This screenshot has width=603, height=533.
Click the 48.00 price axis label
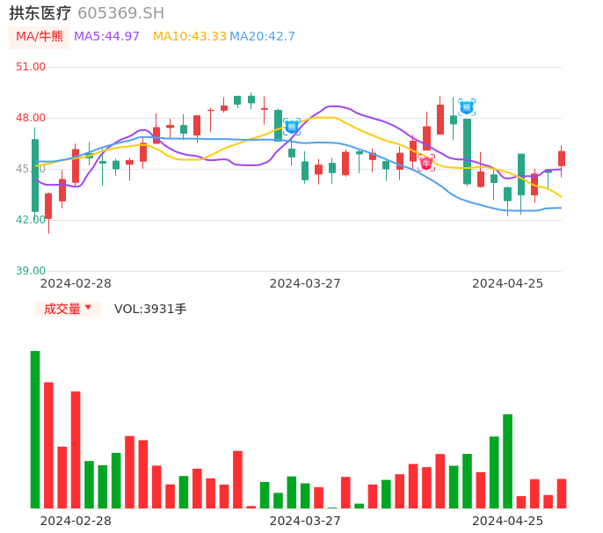click(x=31, y=118)
